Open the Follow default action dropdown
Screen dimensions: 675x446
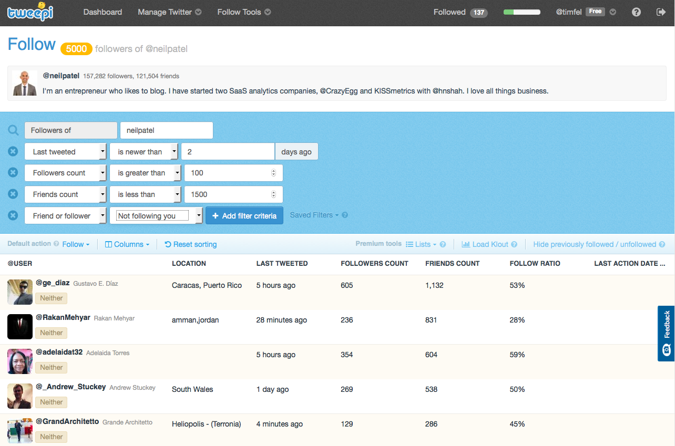click(76, 244)
